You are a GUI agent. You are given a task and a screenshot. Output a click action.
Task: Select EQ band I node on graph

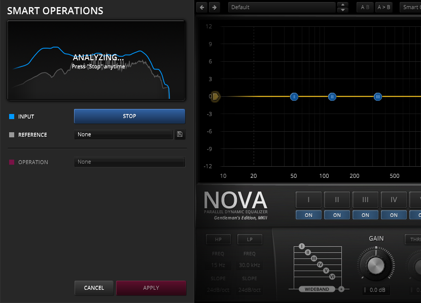294,97
